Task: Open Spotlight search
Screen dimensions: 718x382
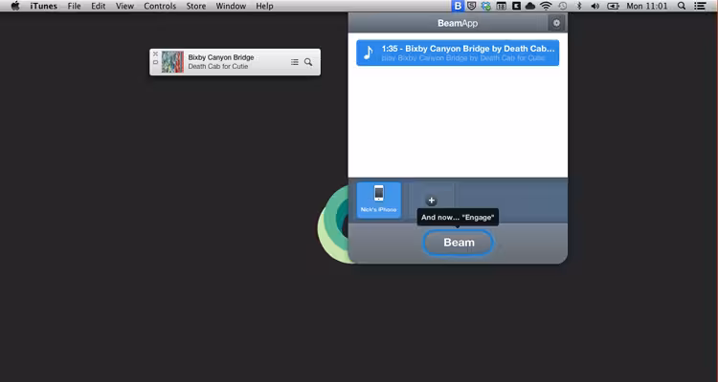Action: pyautogui.click(x=682, y=6)
